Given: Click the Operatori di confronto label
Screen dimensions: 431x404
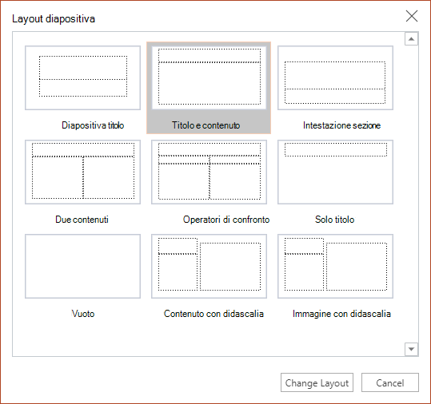Looking at the screenshot, I should point(226,220).
